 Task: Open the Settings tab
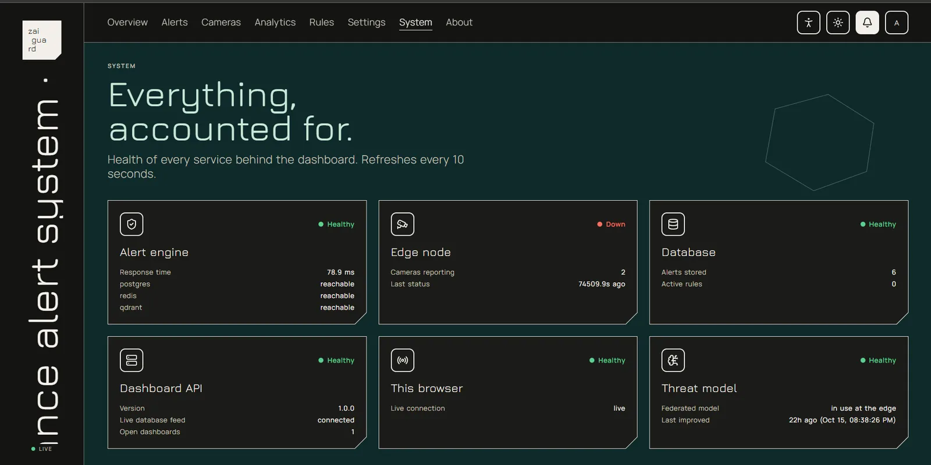tap(367, 22)
